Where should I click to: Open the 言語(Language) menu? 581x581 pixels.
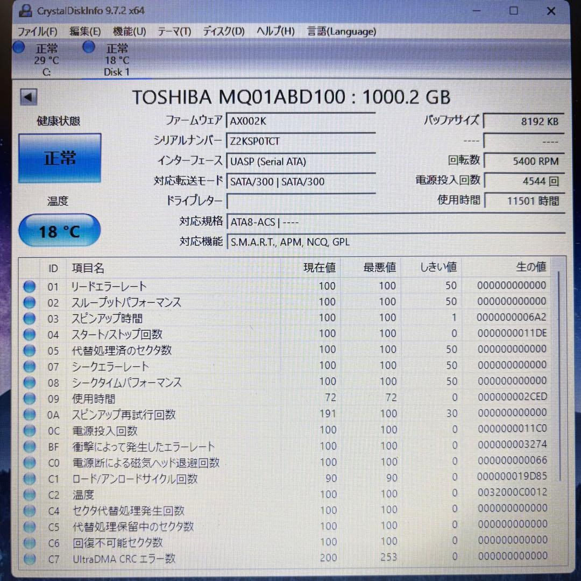click(x=341, y=31)
